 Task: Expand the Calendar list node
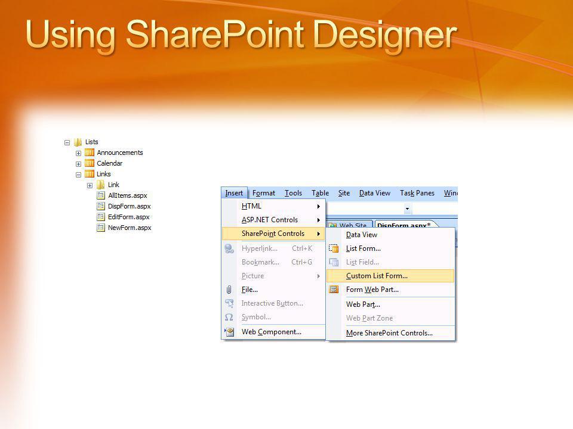(x=78, y=164)
